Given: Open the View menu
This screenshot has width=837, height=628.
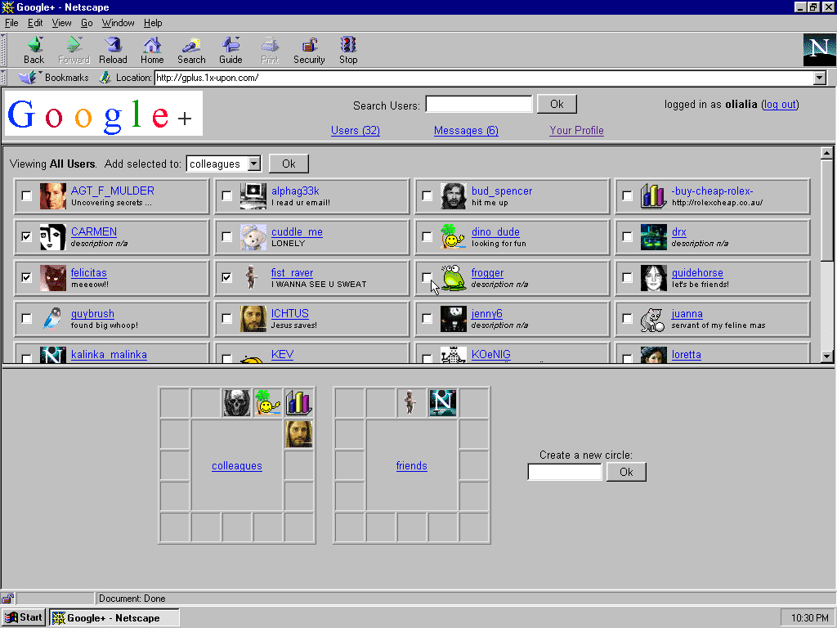Looking at the screenshot, I should click(62, 23).
